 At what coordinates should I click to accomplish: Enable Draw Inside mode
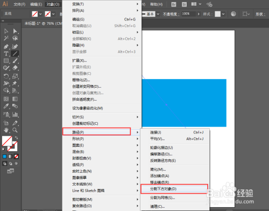tap(16, 164)
